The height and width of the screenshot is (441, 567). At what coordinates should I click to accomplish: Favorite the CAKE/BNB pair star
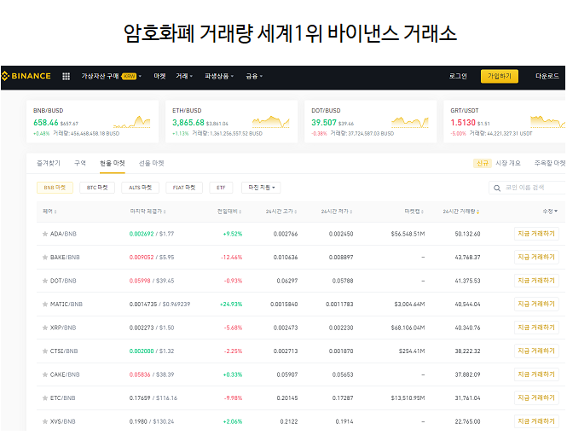click(45, 374)
